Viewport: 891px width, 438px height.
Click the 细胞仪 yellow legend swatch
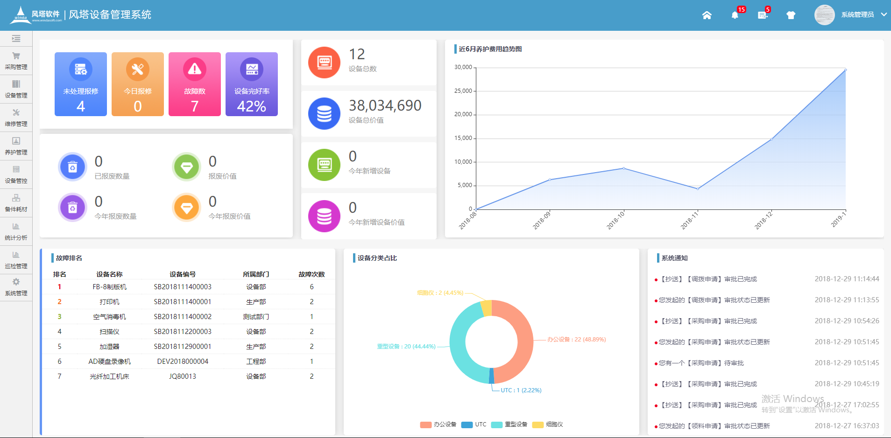[538, 424]
